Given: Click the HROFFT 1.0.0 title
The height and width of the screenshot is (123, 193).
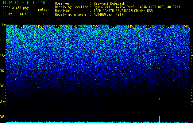Looking at the screenshot, I should [x=24, y=2].
